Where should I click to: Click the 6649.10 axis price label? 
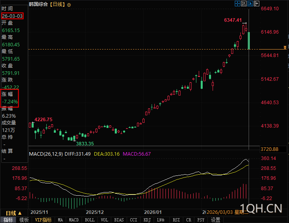point(270,9)
